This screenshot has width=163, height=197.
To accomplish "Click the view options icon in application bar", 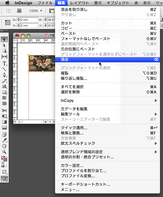I will [52, 11].
